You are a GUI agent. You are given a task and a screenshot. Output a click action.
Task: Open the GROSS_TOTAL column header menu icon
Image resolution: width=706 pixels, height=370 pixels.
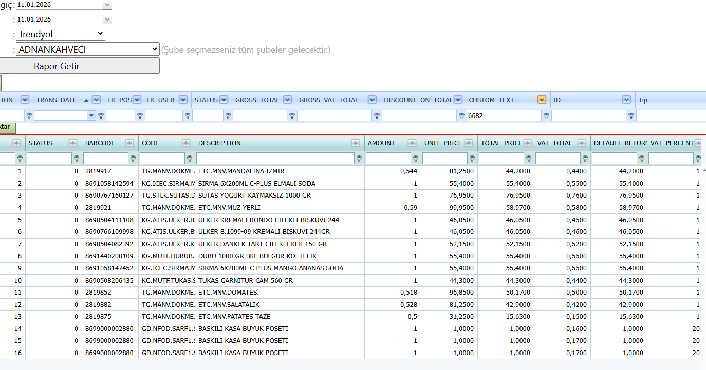point(287,100)
